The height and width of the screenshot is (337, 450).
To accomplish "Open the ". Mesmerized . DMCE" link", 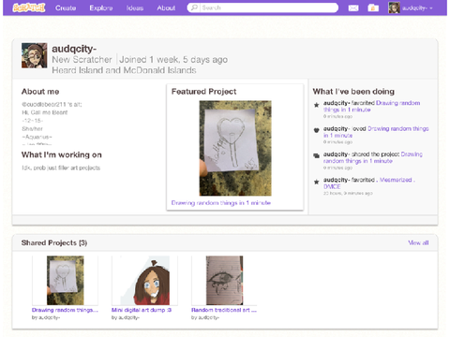I will [x=368, y=183].
